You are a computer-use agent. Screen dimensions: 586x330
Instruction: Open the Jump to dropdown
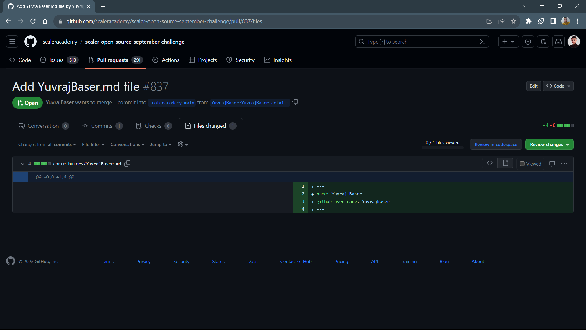[x=161, y=144]
